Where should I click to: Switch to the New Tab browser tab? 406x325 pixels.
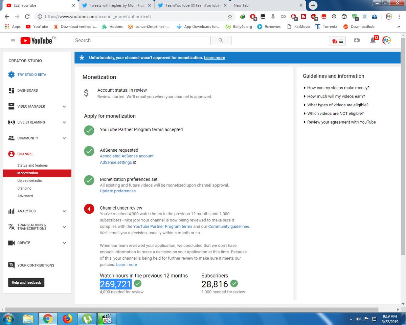point(267,5)
